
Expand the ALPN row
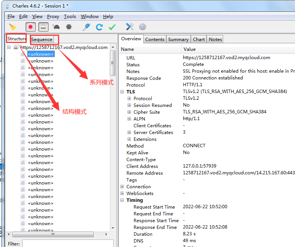[x=129, y=119]
